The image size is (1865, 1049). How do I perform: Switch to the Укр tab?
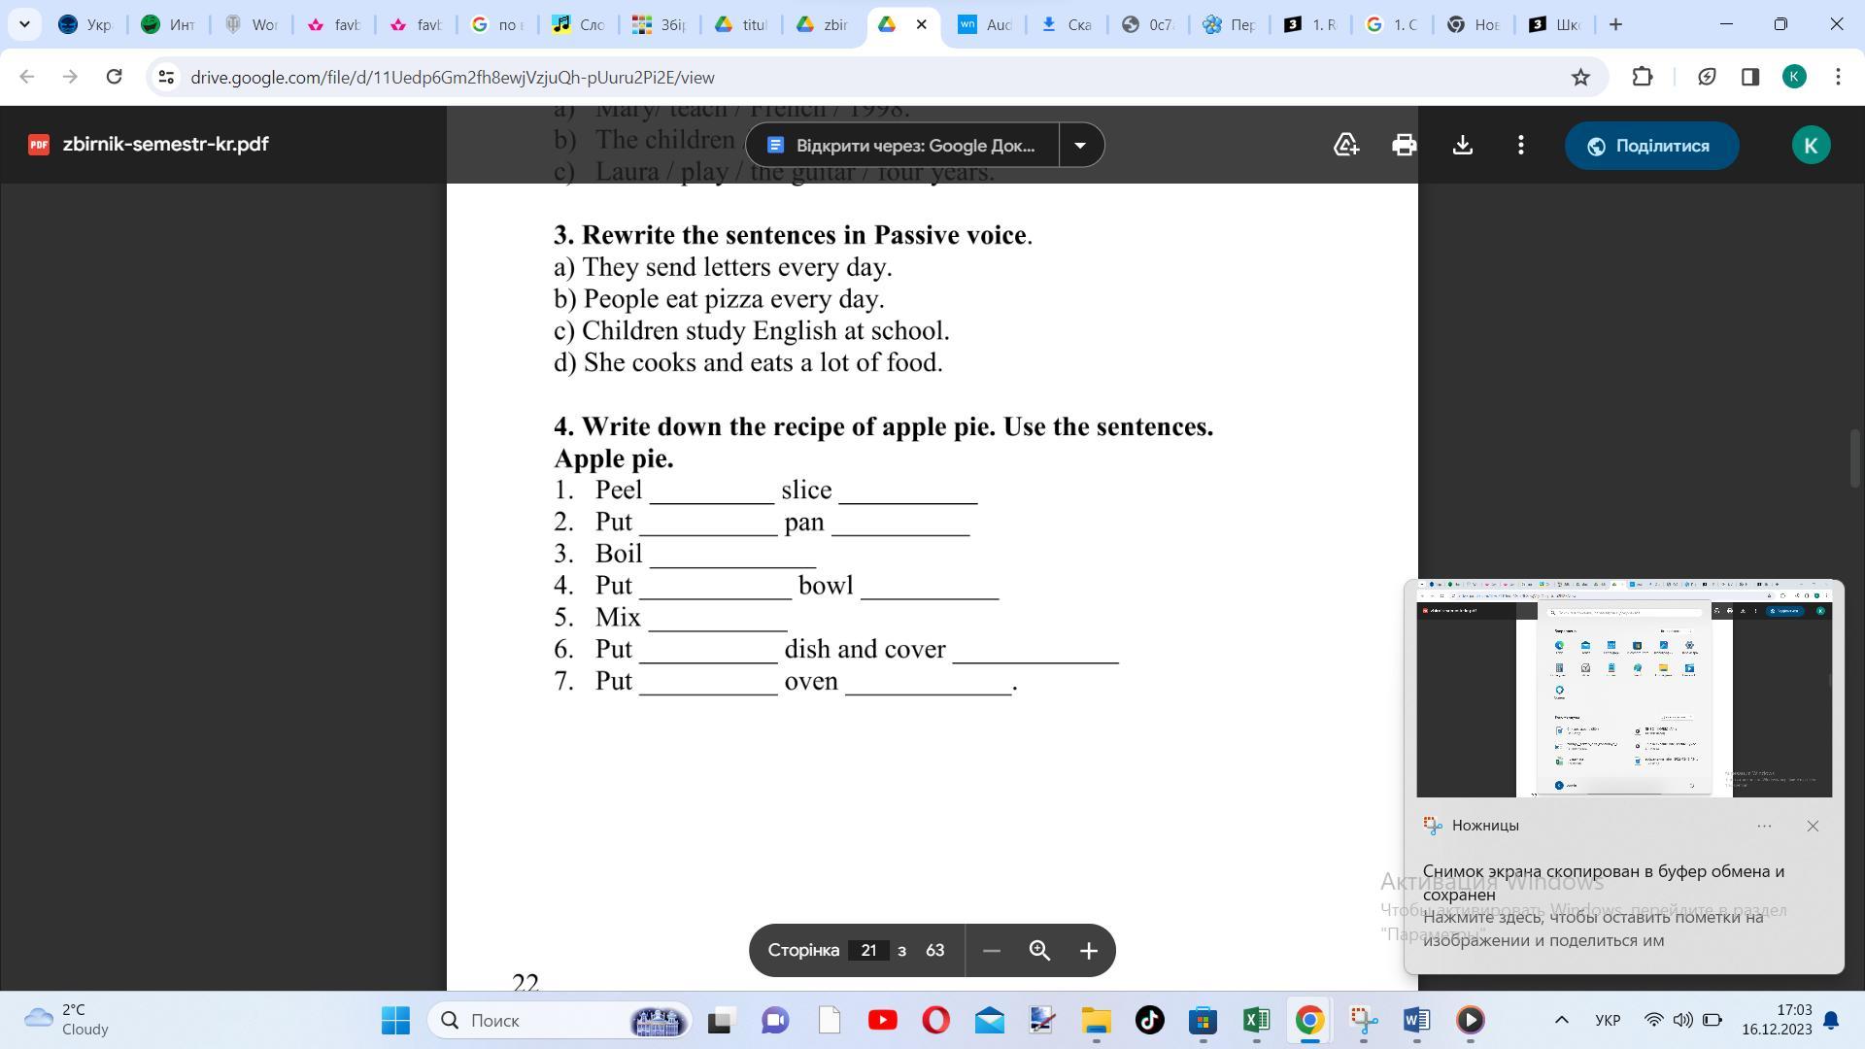85,24
